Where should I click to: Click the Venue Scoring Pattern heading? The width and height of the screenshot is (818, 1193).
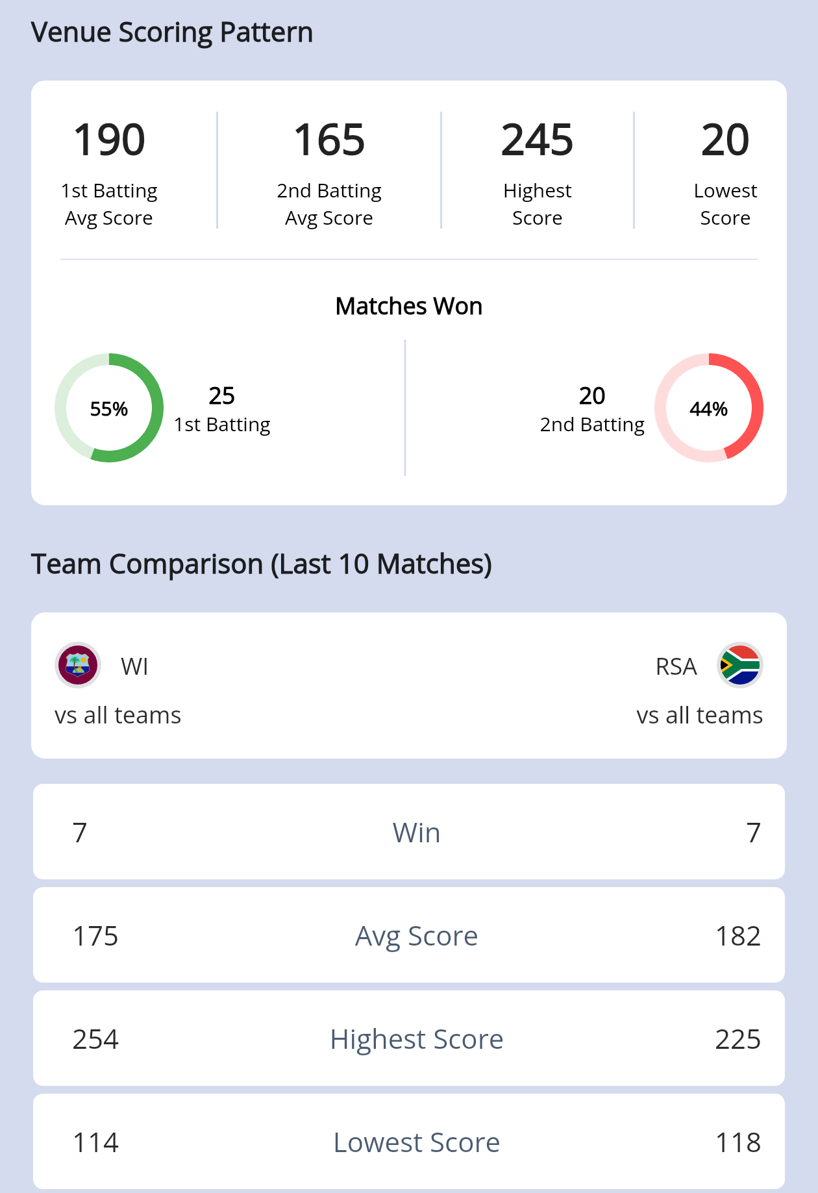pos(172,32)
